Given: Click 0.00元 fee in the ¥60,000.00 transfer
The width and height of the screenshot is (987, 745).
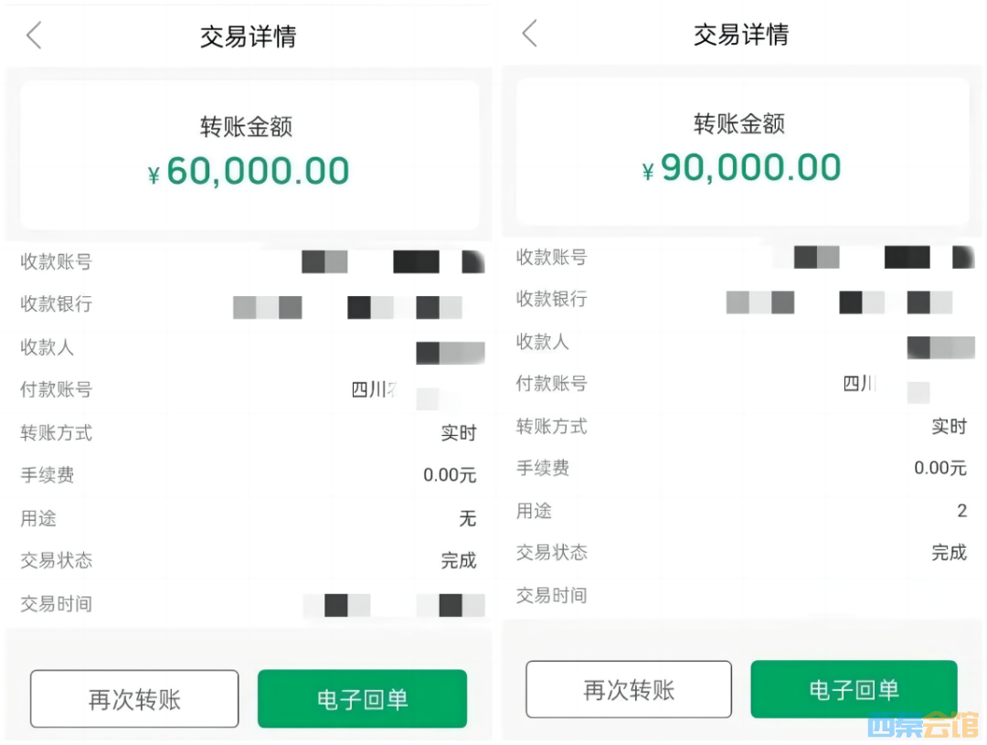Looking at the screenshot, I should [x=450, y=475].
